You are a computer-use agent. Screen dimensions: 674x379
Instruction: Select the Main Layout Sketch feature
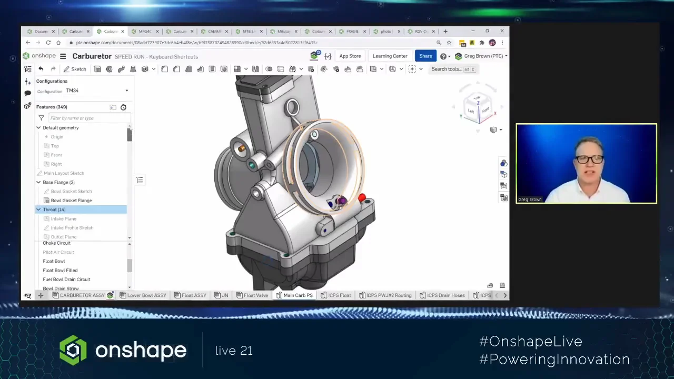click(x=64, y=173)
